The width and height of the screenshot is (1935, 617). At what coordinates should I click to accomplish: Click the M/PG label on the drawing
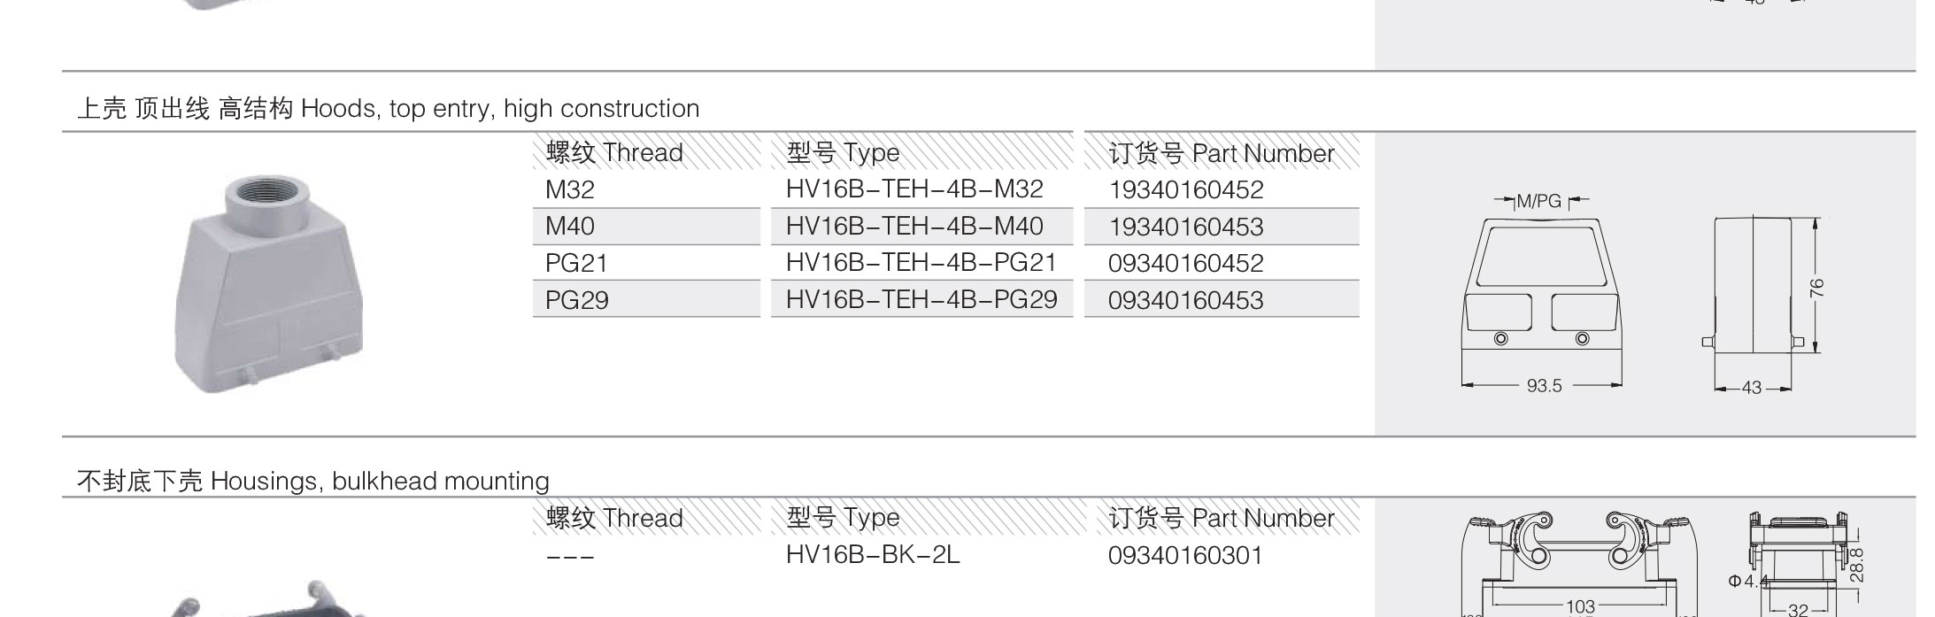(1538, 201)
